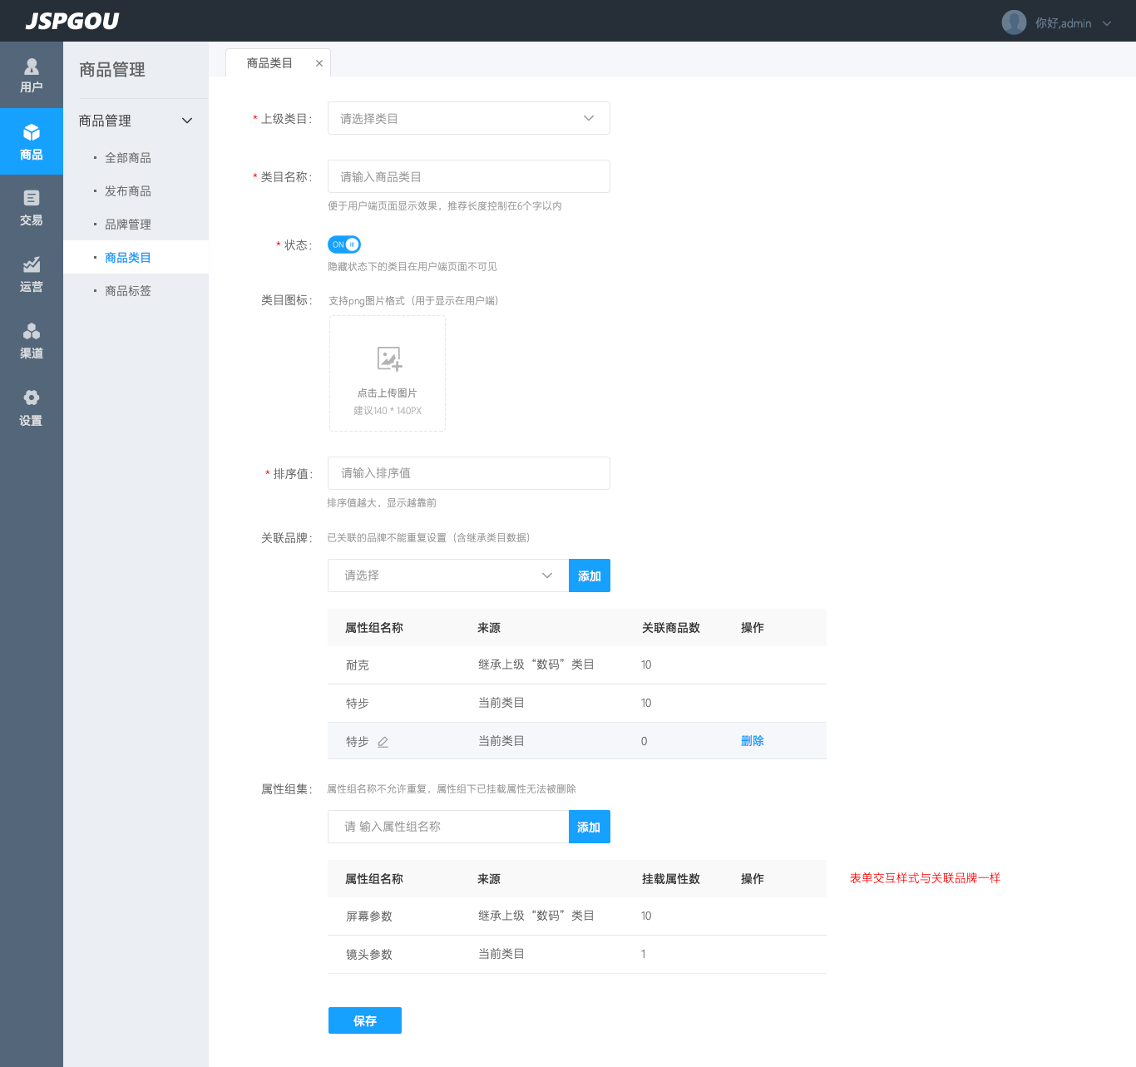The width and height of the screenshot is (1136, 1067).
Task: Collapse the 商品管理 menu group
Action: [x=187, y=121]
